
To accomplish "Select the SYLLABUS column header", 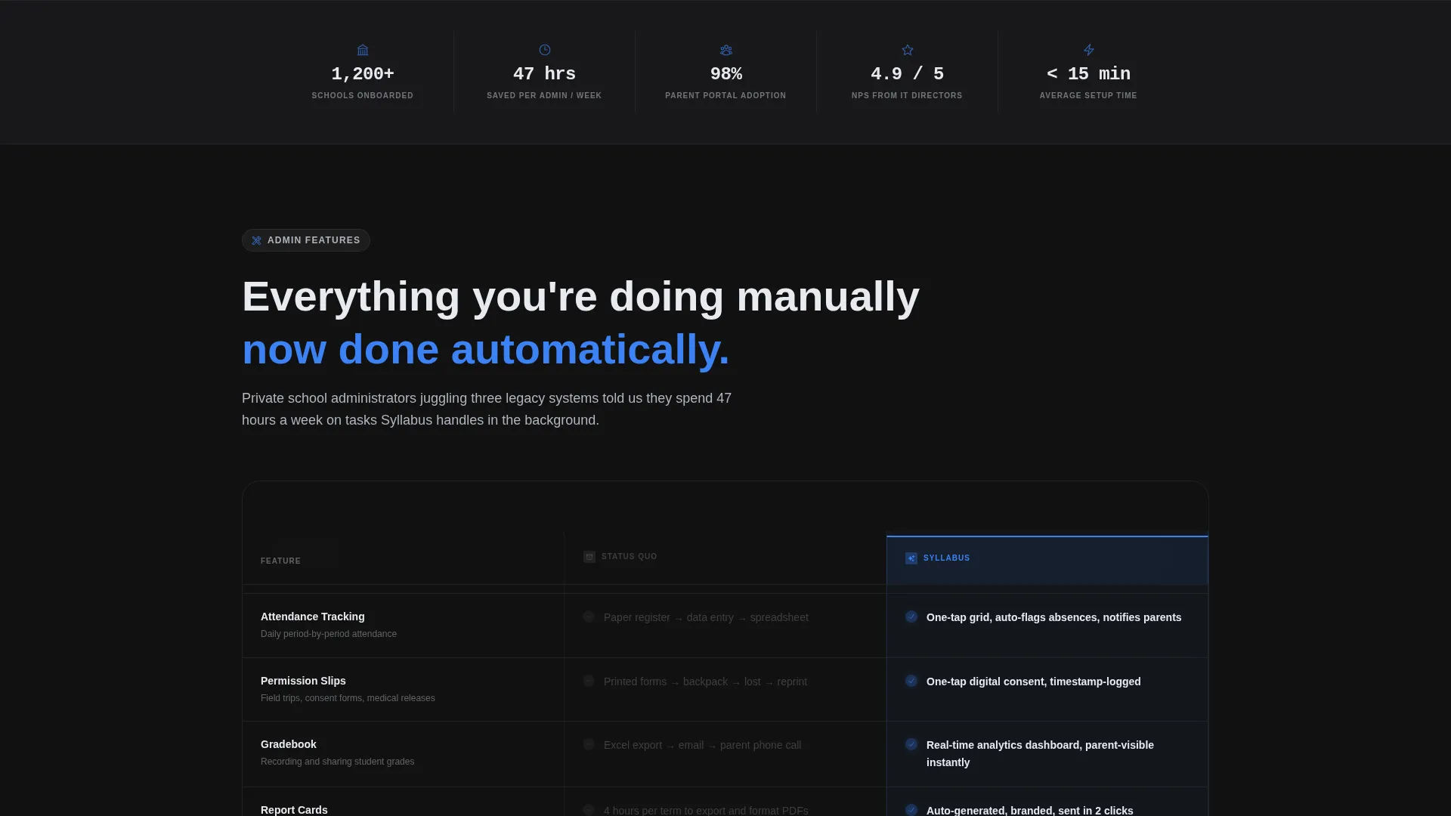I will click(x=1047, y=560).
